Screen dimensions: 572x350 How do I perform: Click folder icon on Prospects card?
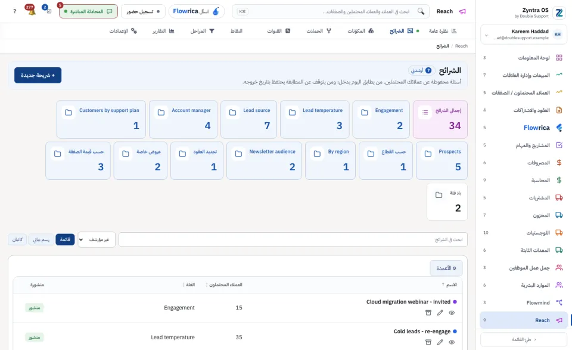pos(428,154)
